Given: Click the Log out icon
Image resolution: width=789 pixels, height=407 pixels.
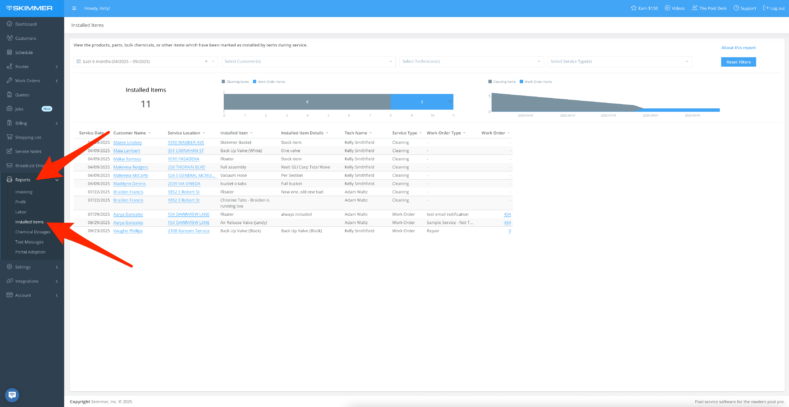Looking at the screenshot, I should click(765, 8).
